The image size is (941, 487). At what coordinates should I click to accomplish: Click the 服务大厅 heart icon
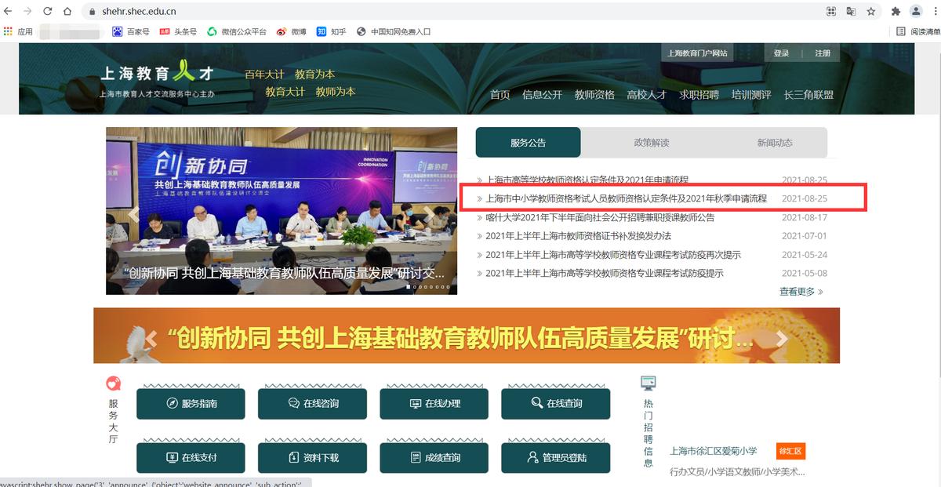coord(111,383)
